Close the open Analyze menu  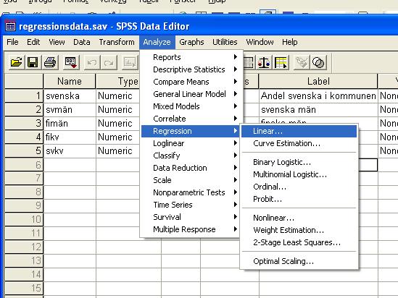click(157, 42)
